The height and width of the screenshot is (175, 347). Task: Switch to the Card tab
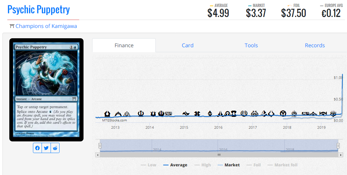[x=188, y=45]
